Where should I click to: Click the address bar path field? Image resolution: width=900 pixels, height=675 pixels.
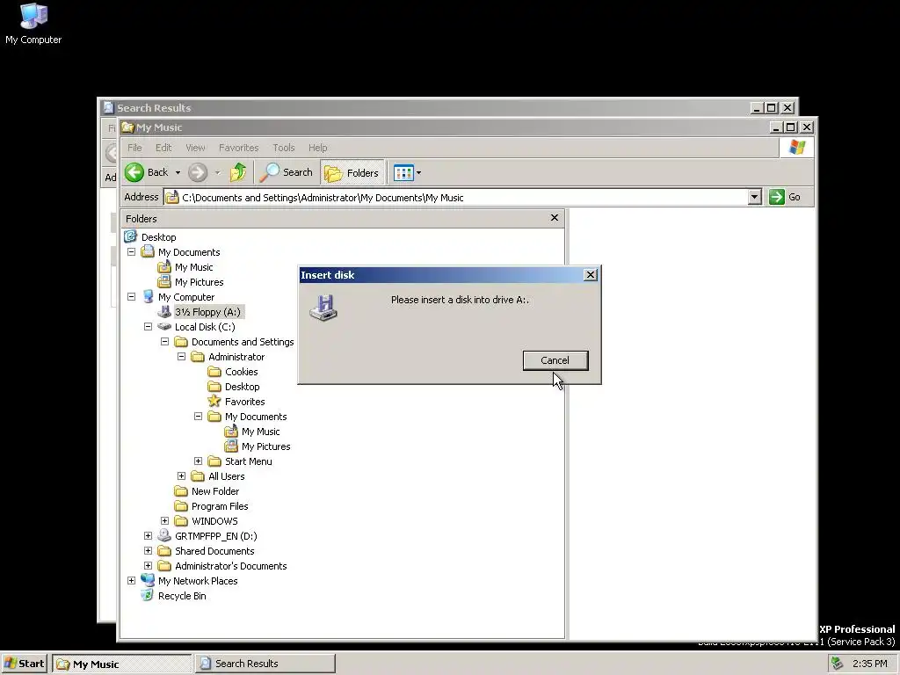[x=456, y=198]
